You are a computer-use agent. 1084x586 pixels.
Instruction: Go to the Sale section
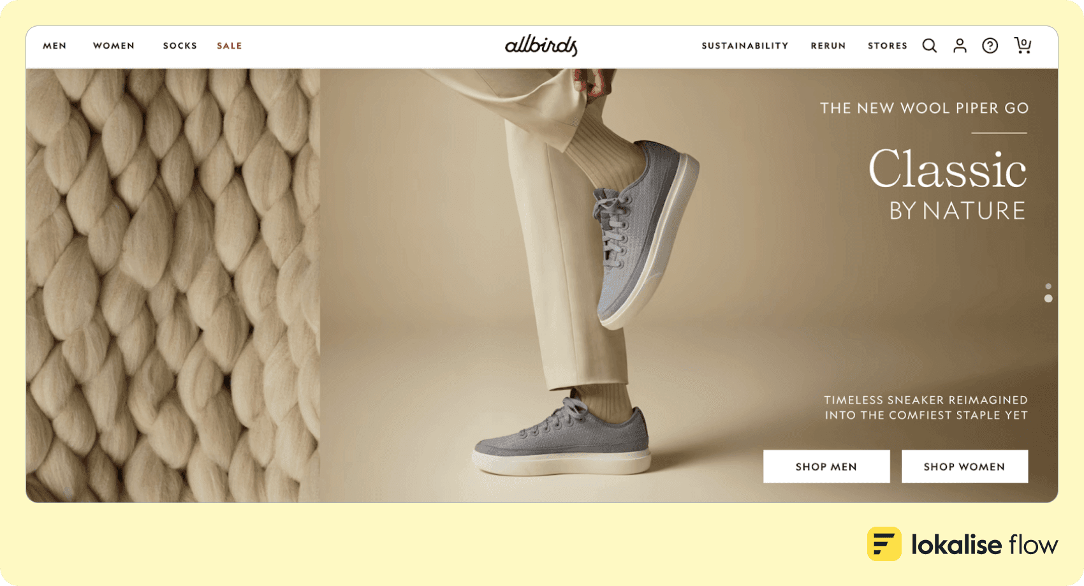tap(230, 46)
